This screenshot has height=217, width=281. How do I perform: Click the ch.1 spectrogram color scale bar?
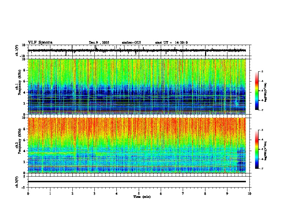(x=257, y=91)
